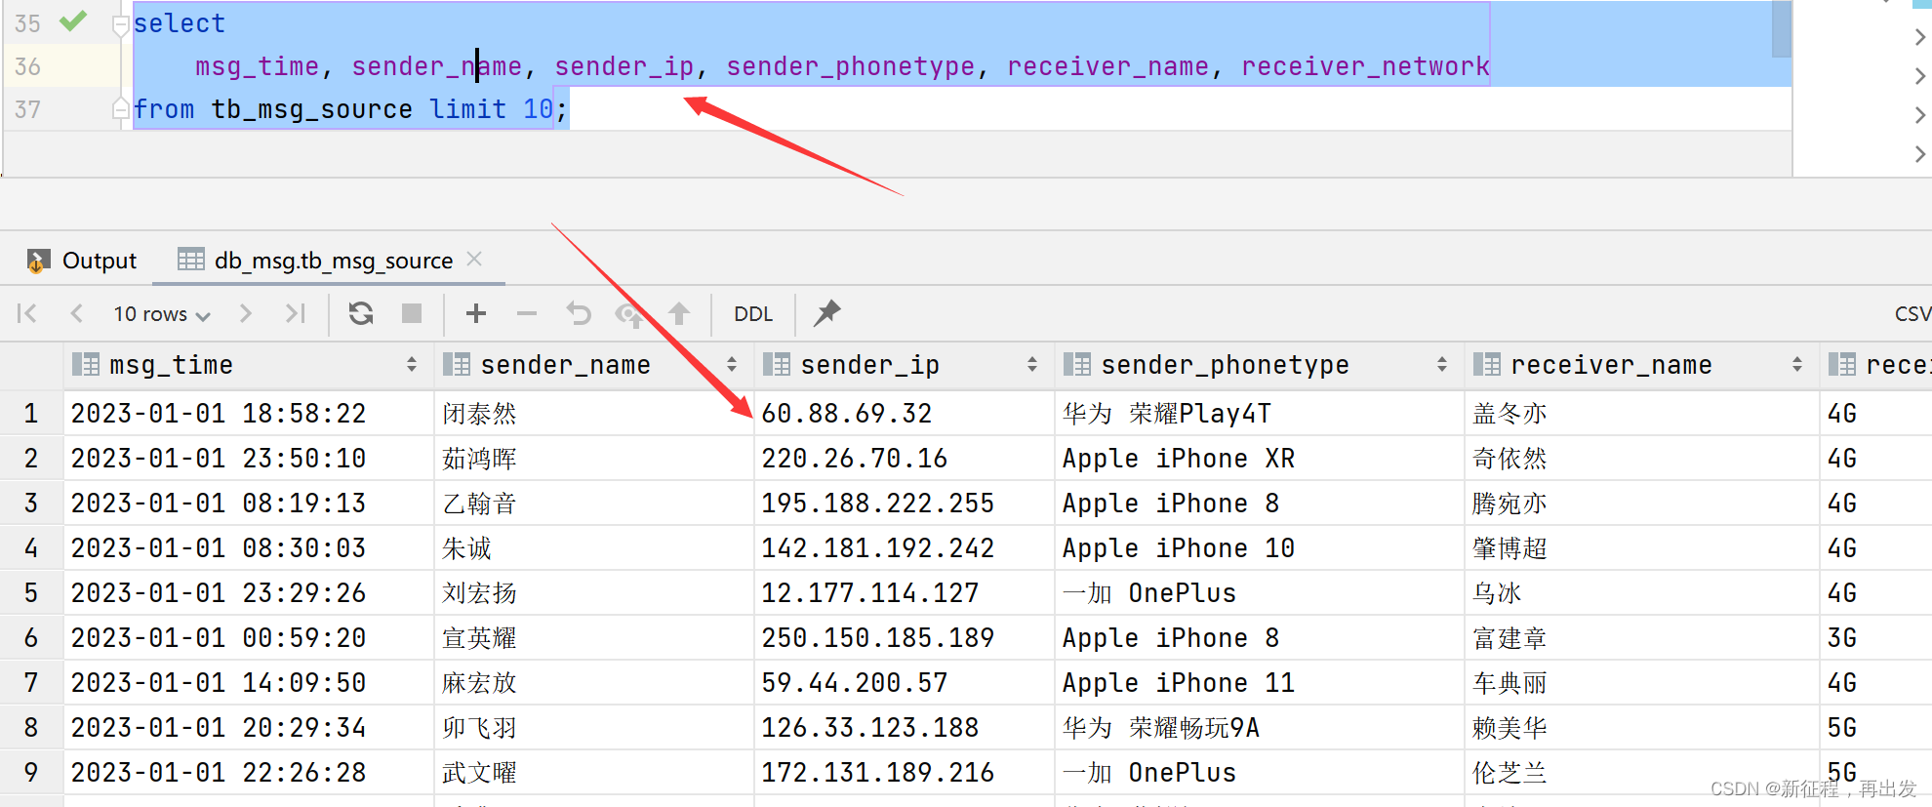Viewport: 1932px width, 807px height.
Task: Click the sender_name column header
Action: (594, 365)
